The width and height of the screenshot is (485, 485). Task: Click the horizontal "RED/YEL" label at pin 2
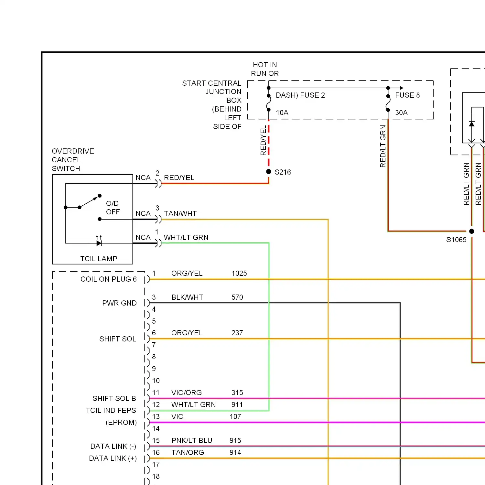(x=179, y=178)
